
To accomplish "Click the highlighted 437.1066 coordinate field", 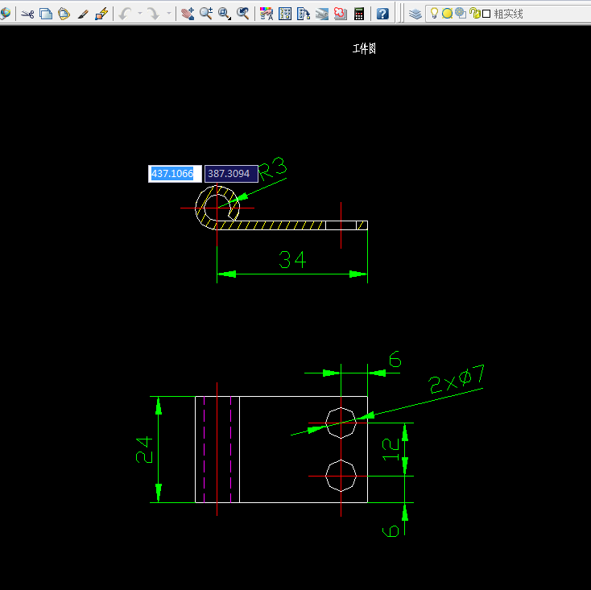I will [175, 174].
